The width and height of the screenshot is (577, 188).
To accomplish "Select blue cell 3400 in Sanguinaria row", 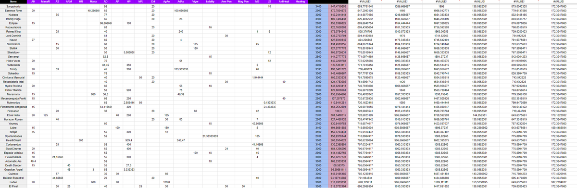I will 318,6.
